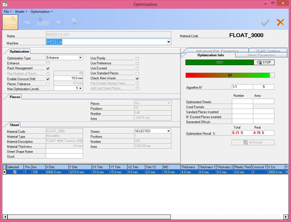
Task: Click the 3210.0 mm Y Dim. cell
Action: [80, 172]
